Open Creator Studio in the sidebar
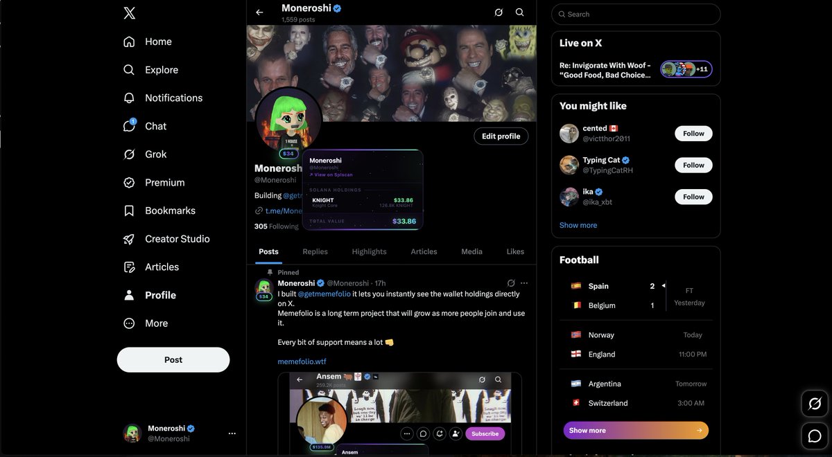The image size is (832, 457). 166,239
